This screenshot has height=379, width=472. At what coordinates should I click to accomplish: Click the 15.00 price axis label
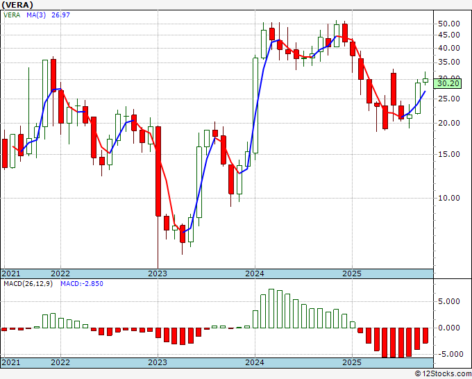[x=448, y=154]
